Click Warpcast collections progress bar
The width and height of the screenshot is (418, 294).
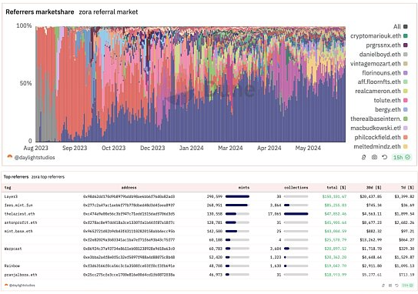pyautogui.click(x=296, y=249)
